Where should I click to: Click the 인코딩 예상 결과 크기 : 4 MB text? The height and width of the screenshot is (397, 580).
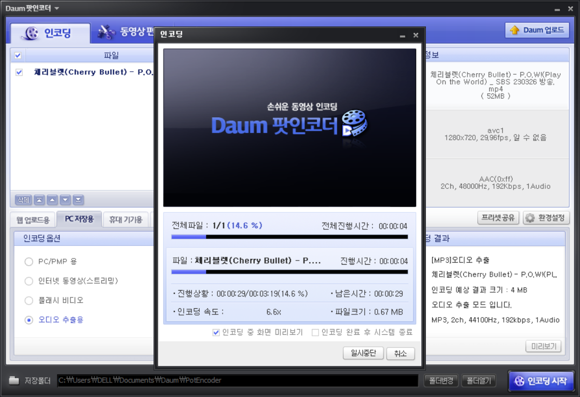479,290
